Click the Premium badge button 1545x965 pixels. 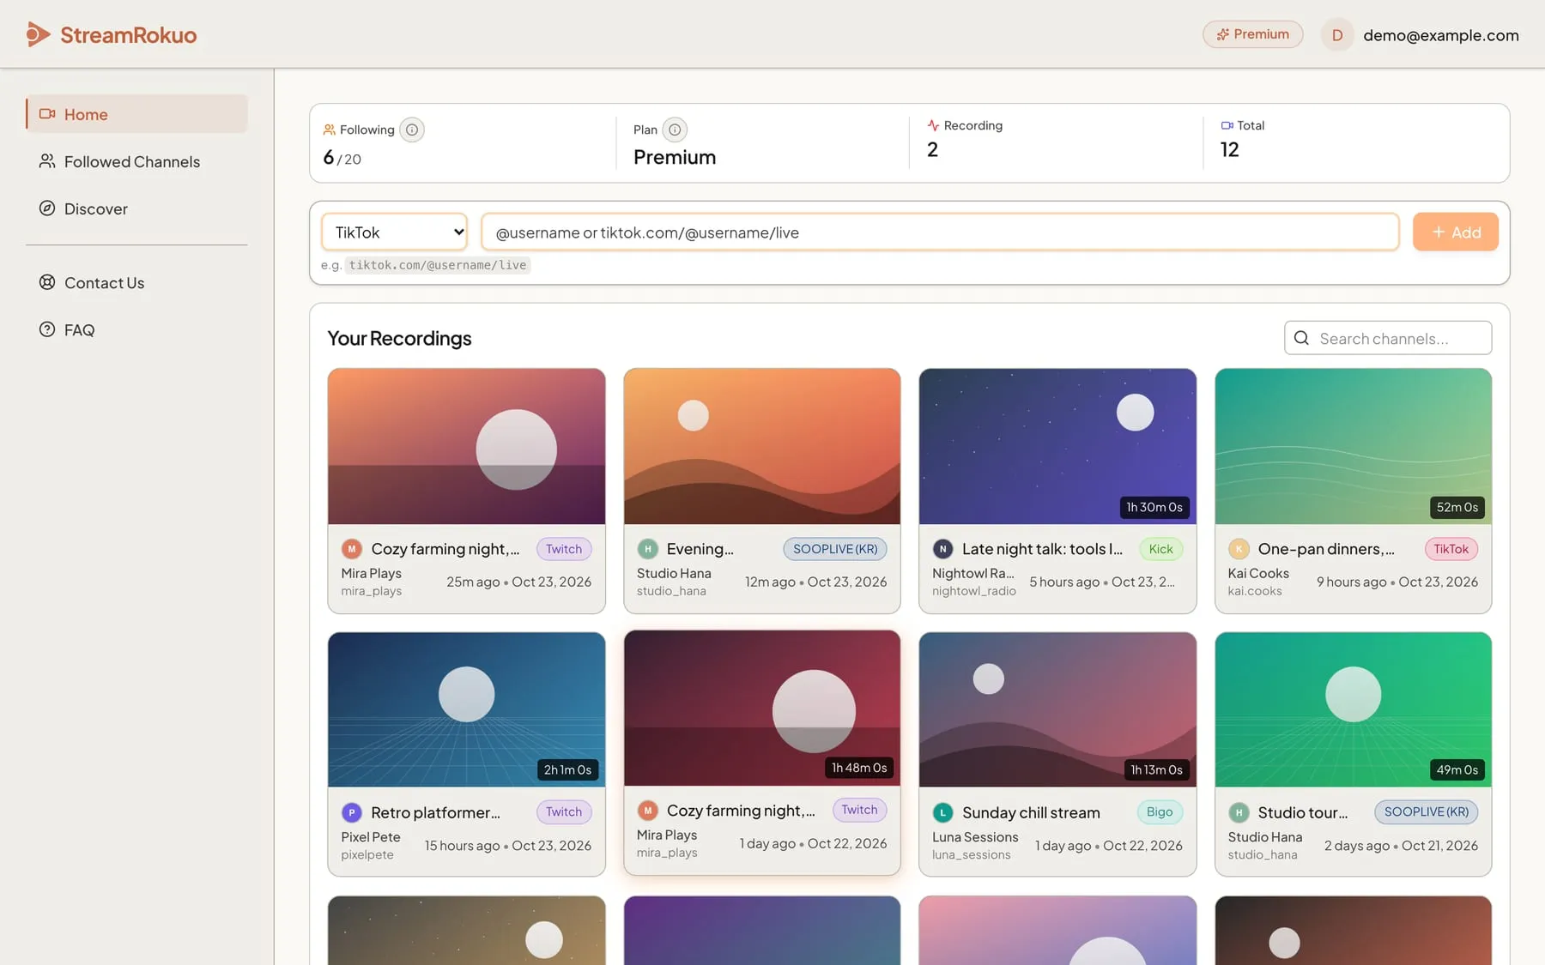tap(1252, 34)
